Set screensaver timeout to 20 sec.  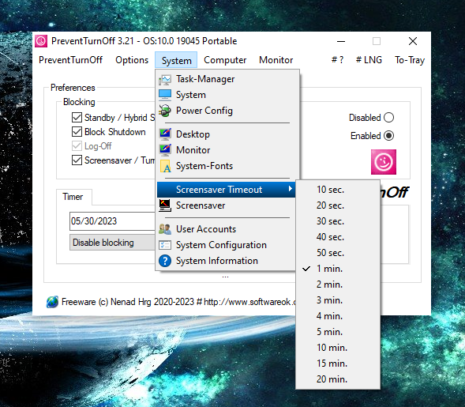coord(338,205)
